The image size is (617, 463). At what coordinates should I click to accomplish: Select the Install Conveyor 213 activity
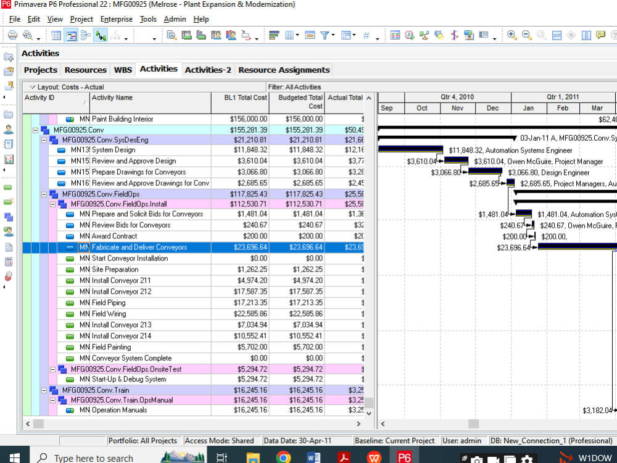pos(193,325)
